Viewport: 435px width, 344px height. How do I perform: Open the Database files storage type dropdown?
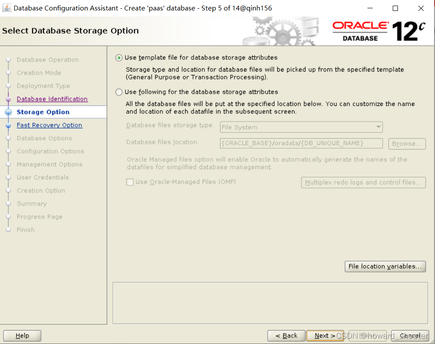[377, 127]
